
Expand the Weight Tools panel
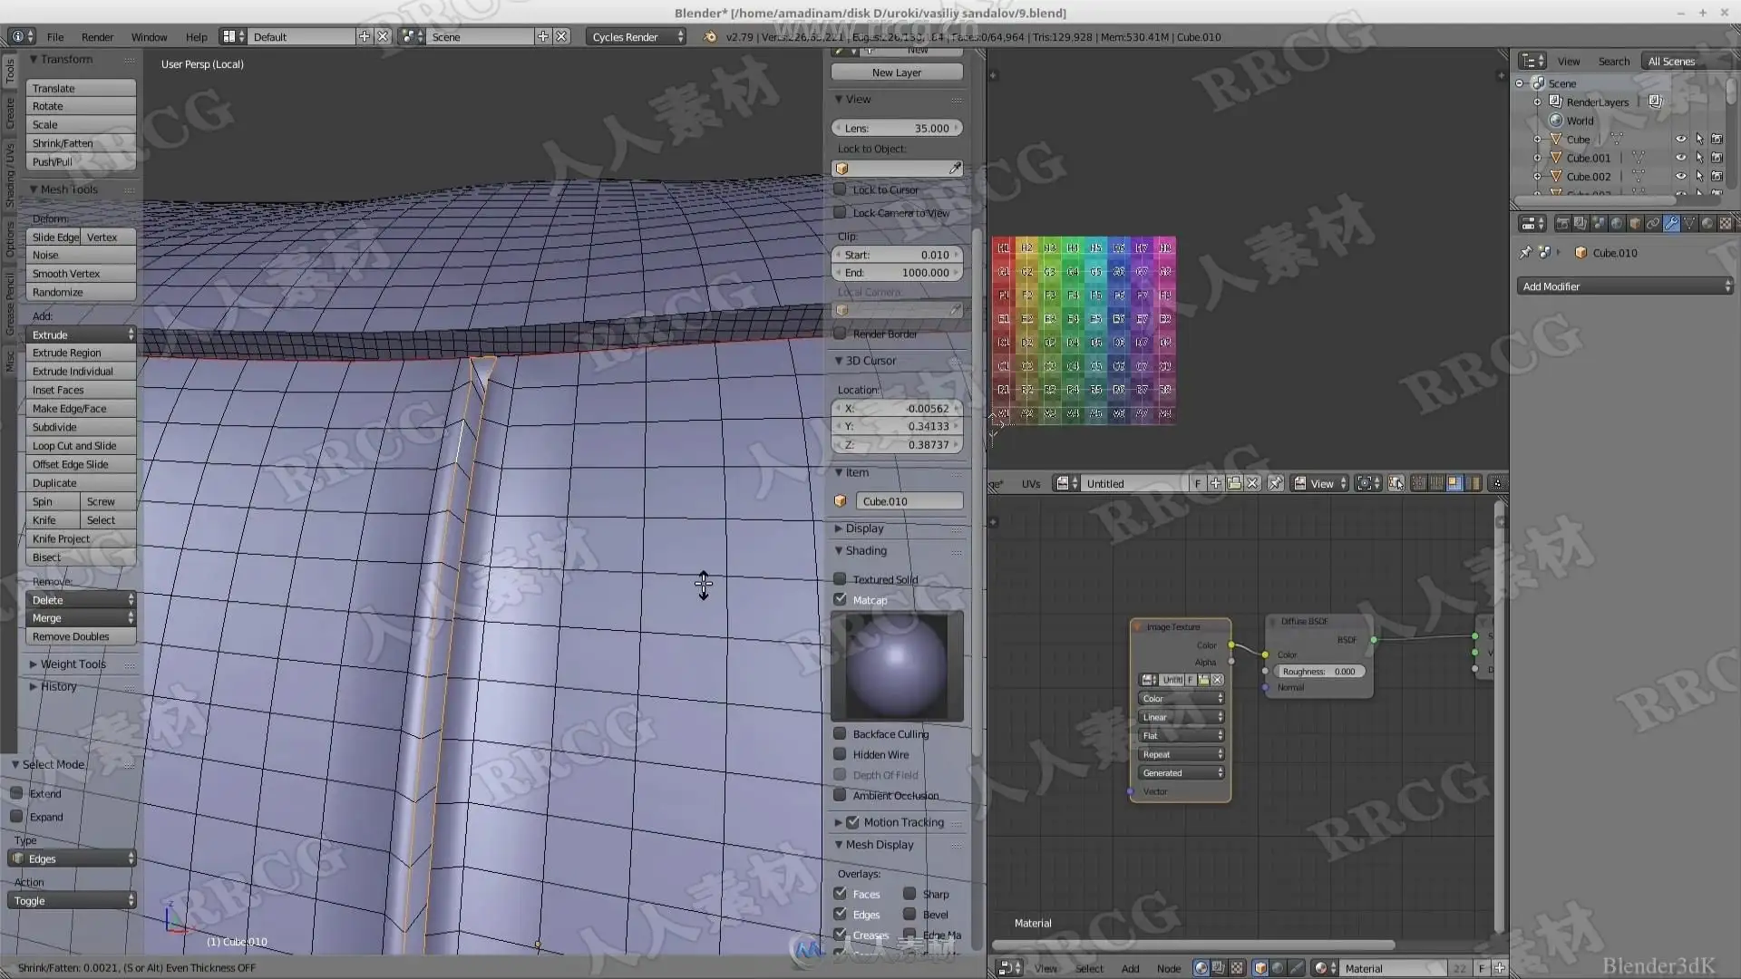[73, 664]
